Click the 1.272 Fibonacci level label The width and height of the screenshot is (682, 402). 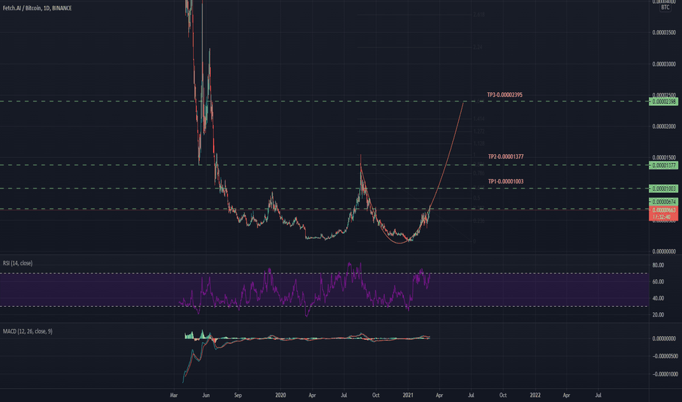(479, 132)
